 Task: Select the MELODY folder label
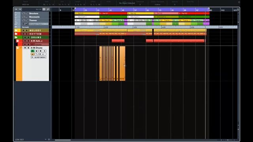[35, 30]
